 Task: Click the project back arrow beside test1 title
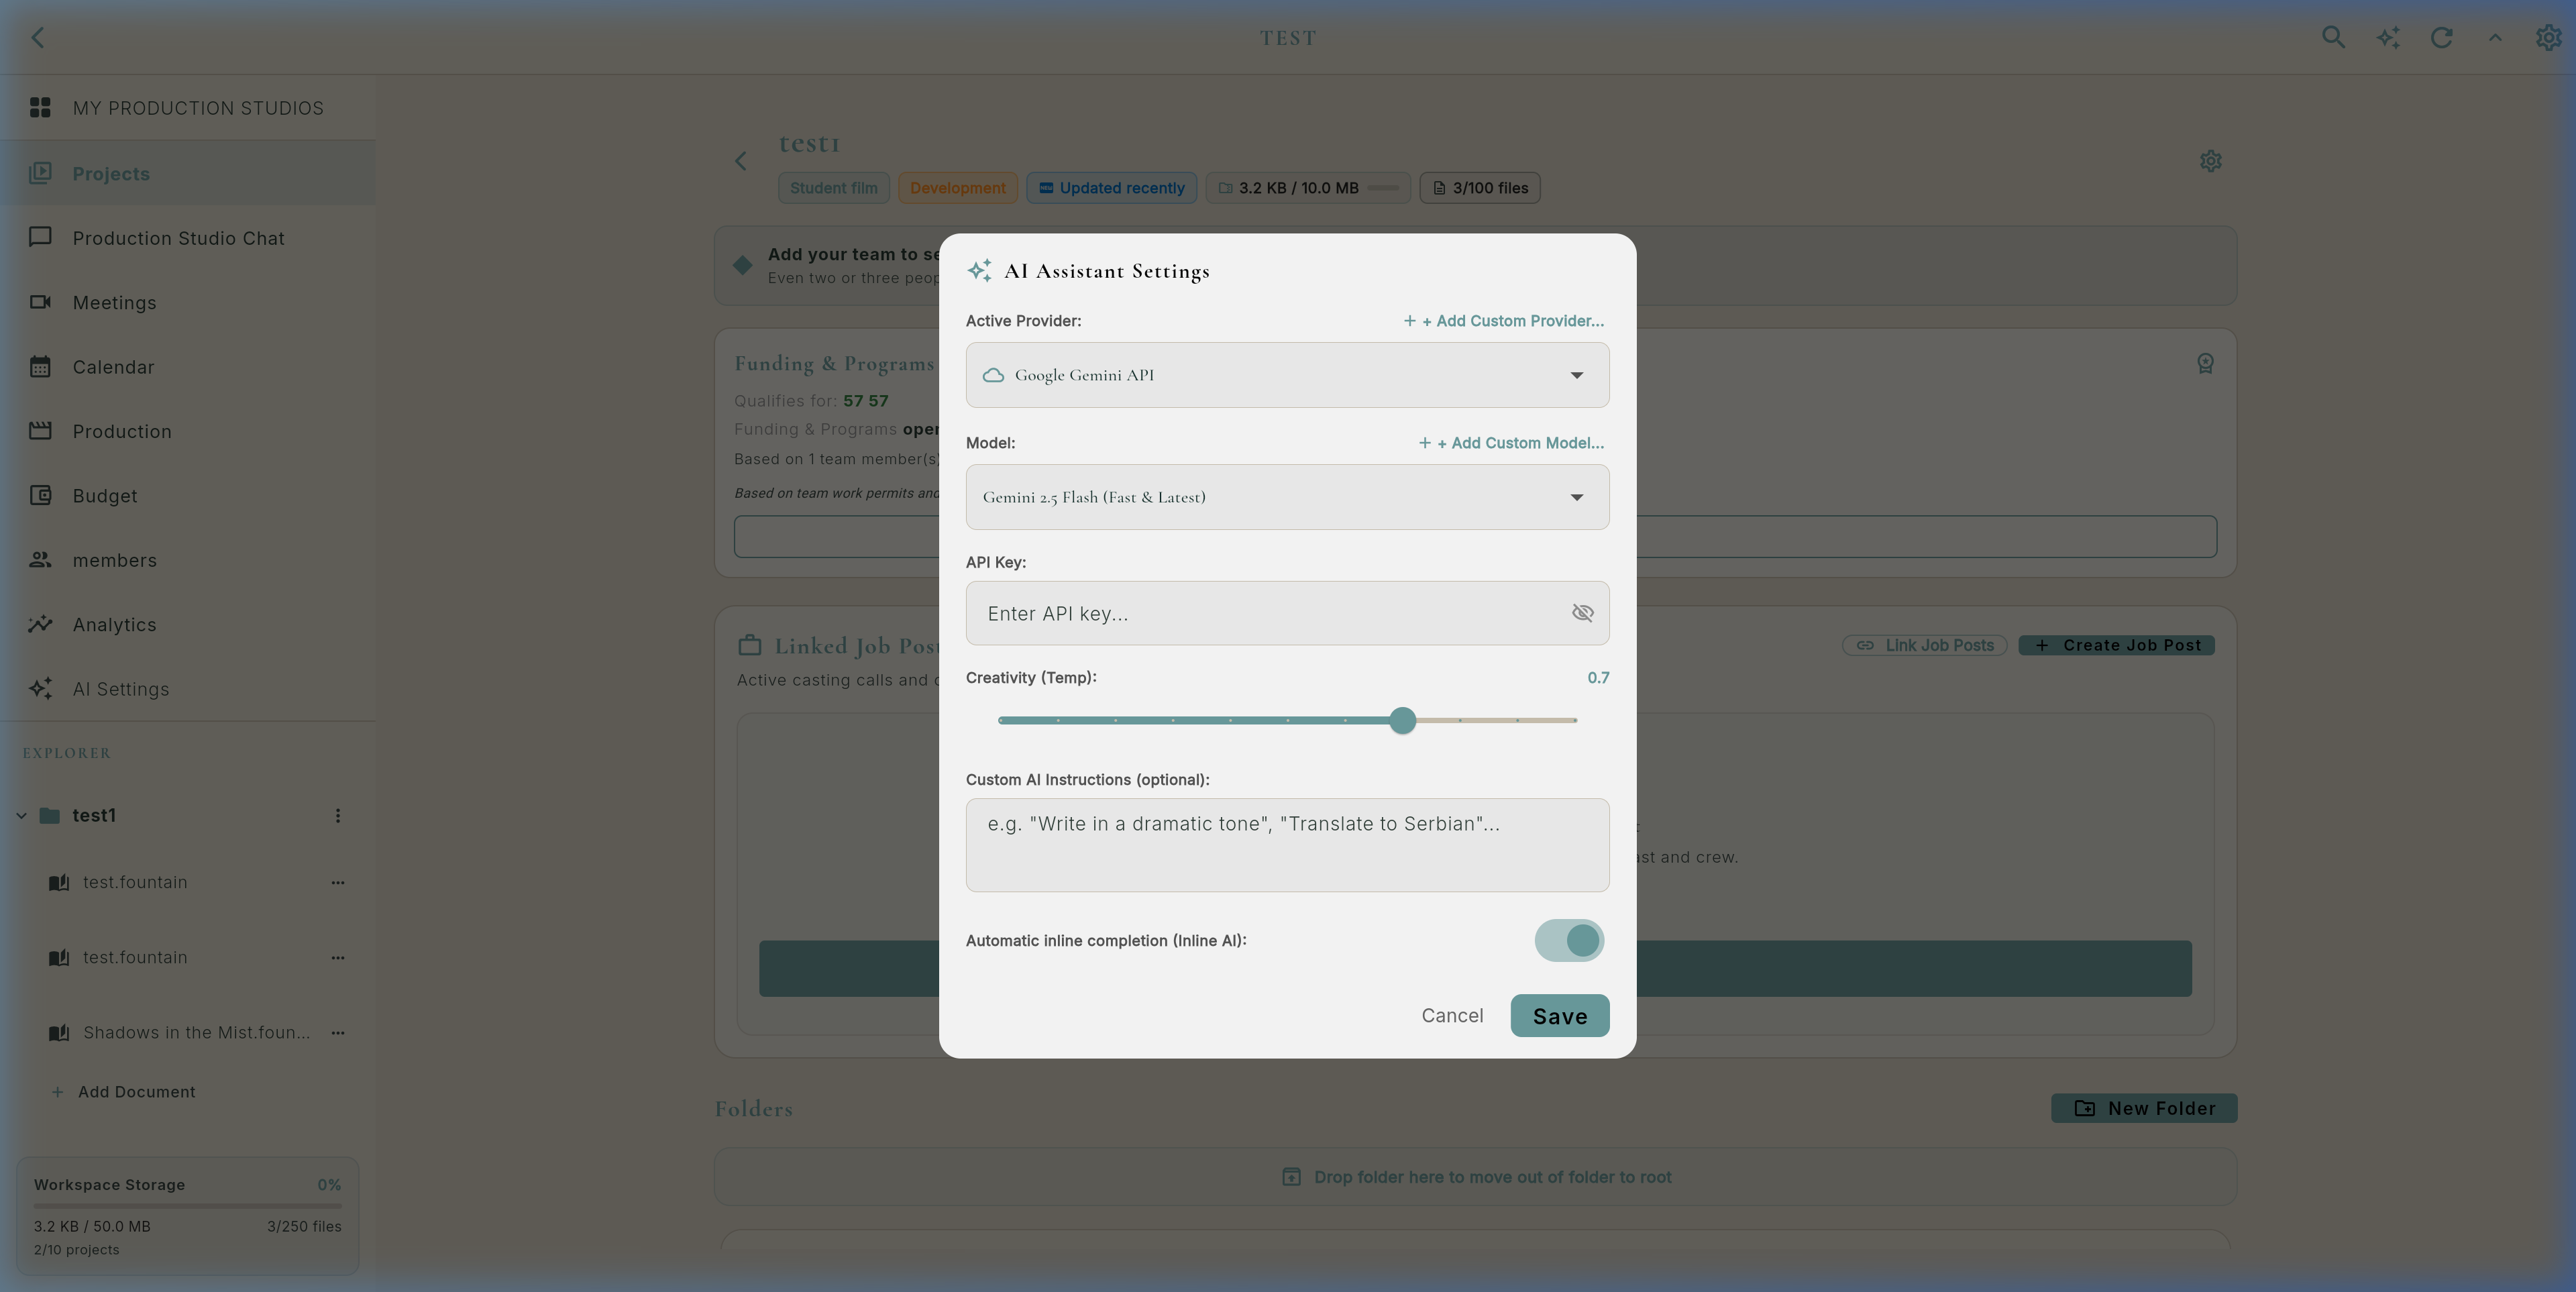[x=741, y=161]
